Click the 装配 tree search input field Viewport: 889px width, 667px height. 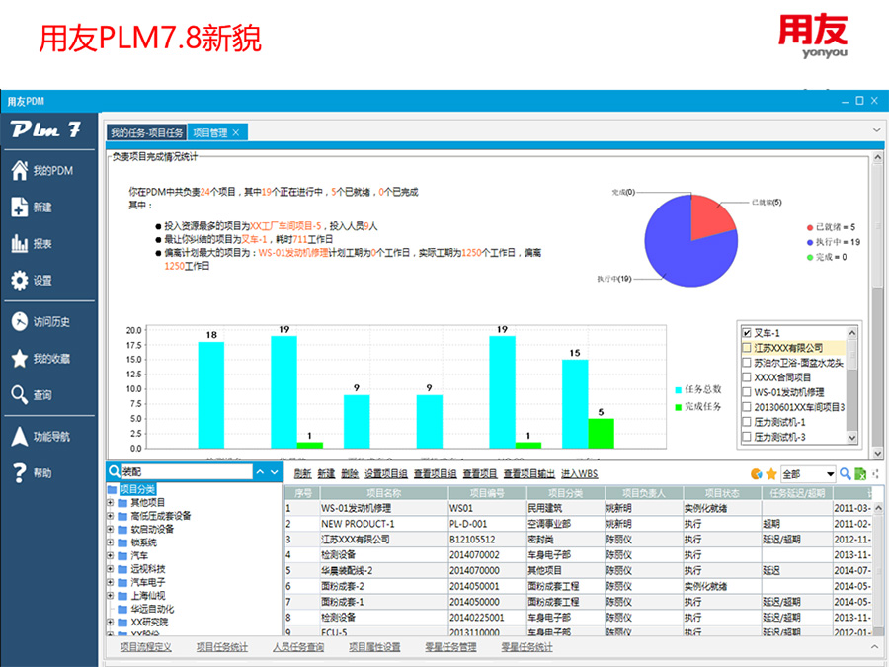[x=187, y=472]
